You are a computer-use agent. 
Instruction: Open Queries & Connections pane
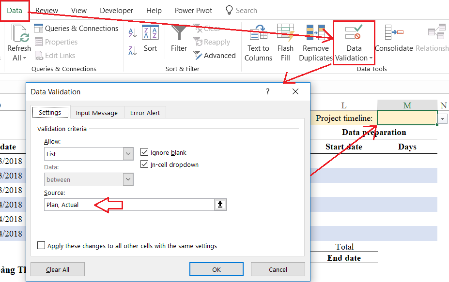point(76,29)
